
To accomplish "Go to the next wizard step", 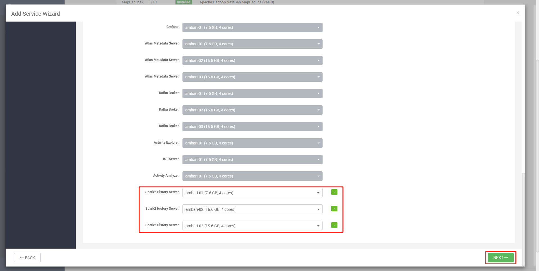I will coord(501,258).
